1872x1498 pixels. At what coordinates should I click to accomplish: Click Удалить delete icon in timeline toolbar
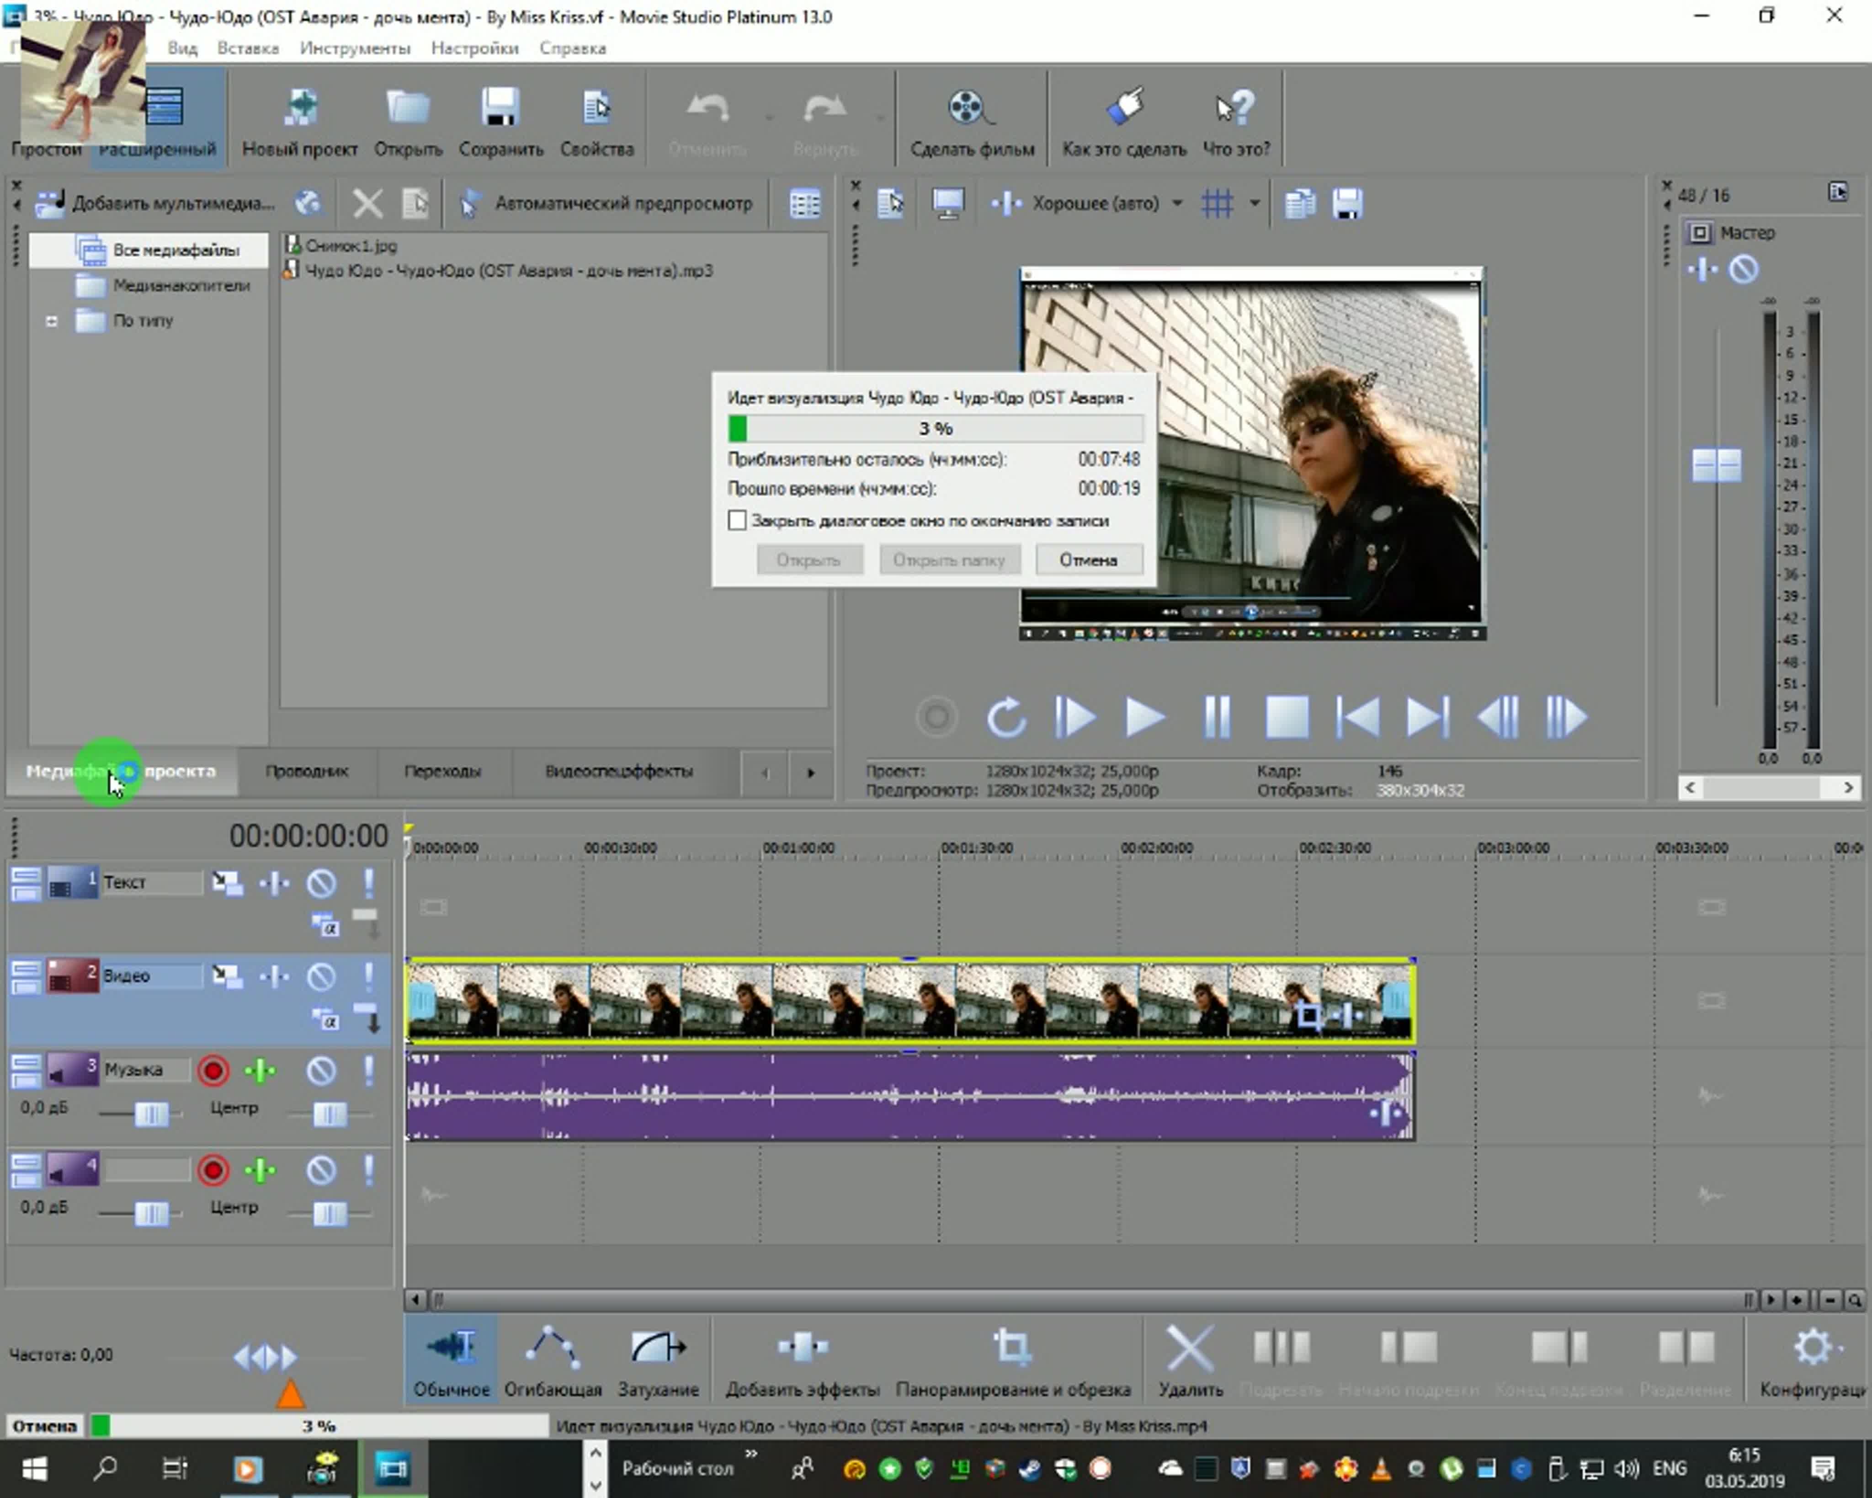click(x=1191, y=1361)
